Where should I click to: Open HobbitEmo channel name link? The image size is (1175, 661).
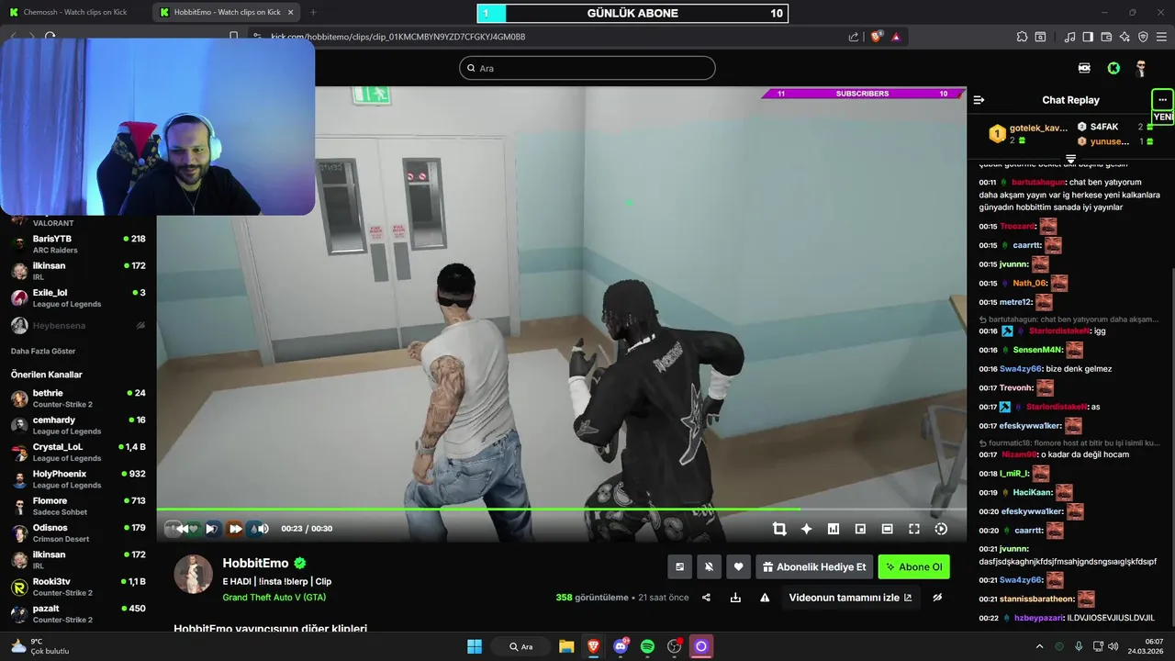click(x=255, y=563)
